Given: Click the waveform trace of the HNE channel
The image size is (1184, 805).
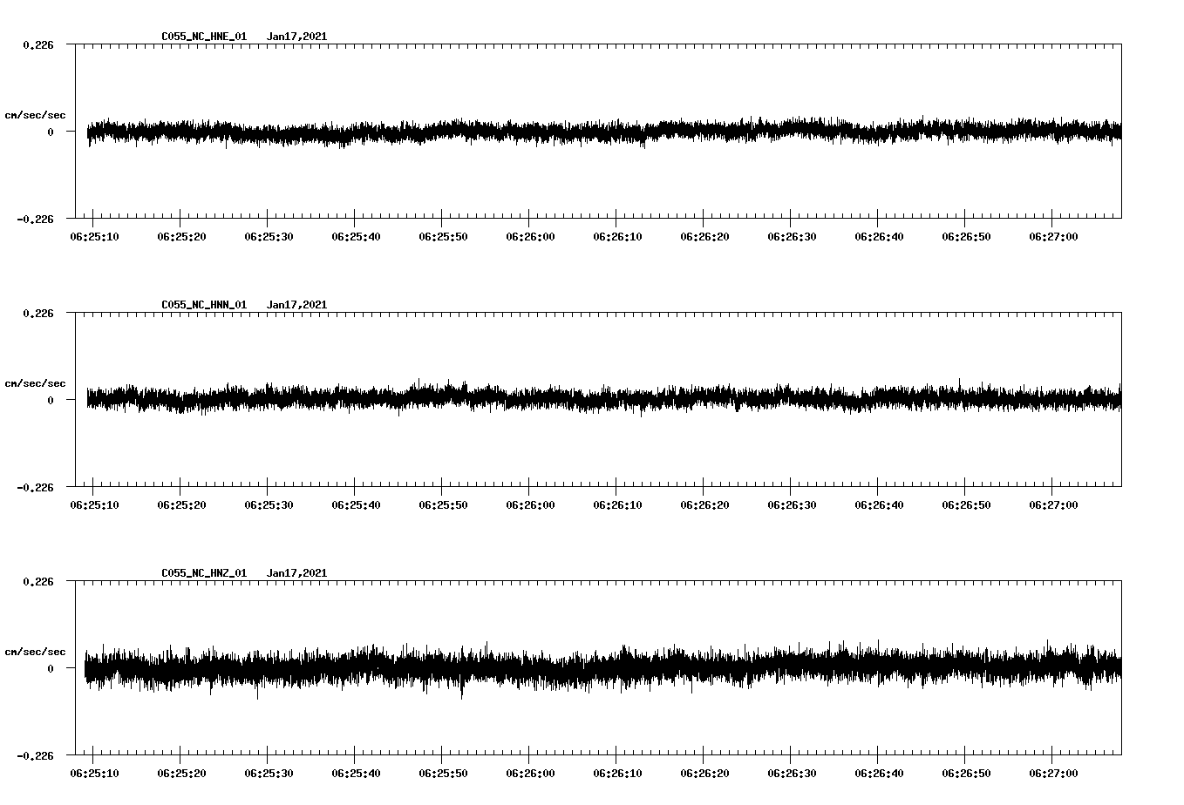Looking at the screenshot, I should [x=523, y=132].
